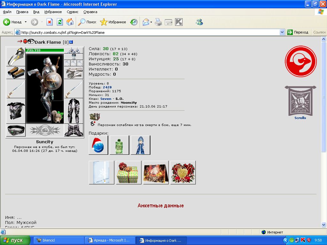
Task: Click the white snowflake card gift
Action: (x=101, y=173)
